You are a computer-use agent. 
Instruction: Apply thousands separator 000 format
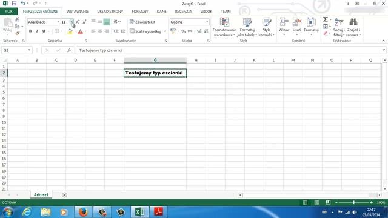(190, 31)
